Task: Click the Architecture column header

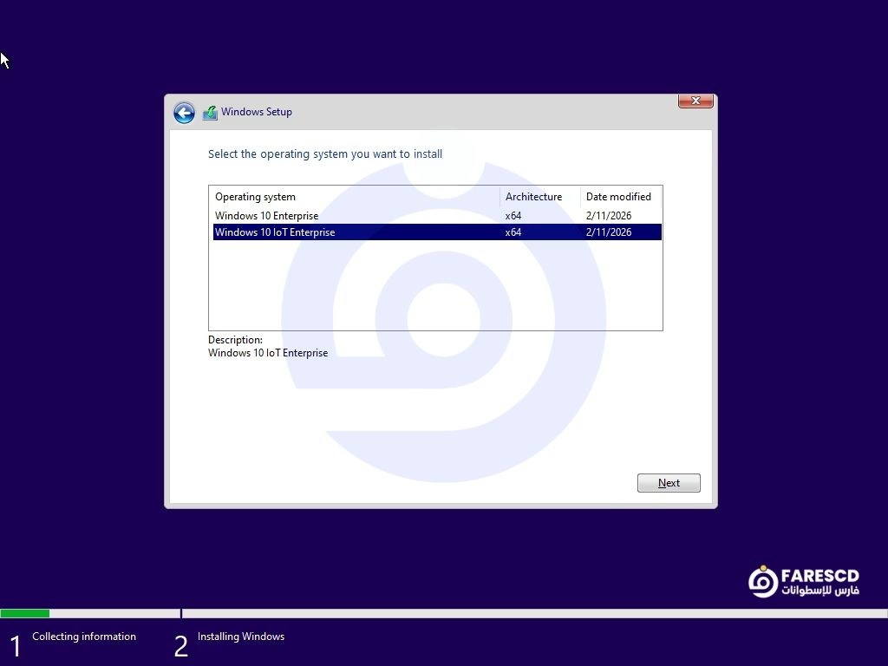Action: tap(534, 197)
